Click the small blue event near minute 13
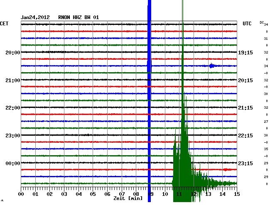 point(212,66)
